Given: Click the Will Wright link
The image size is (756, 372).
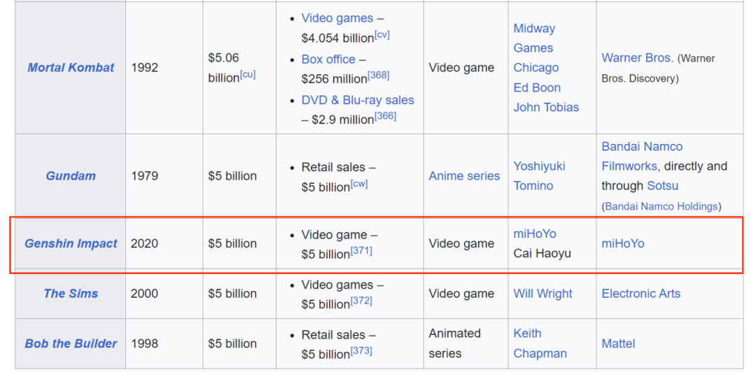Looking at the screenshot, I should (542, 294).
